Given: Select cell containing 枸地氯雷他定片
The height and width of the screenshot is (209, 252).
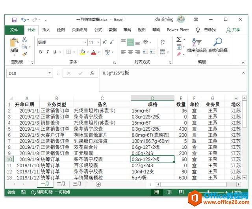Looking at the screenshot, I should coord(102,135).
